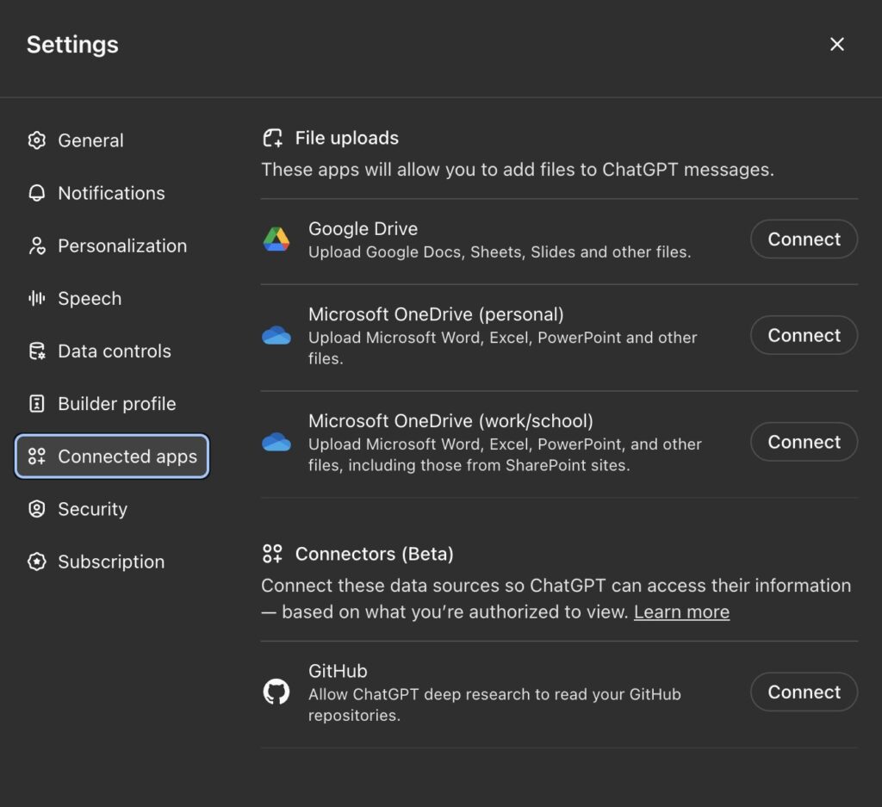Screen dimensions: 882x807
Task: Open the General settings tab
Action: (112, 140)
